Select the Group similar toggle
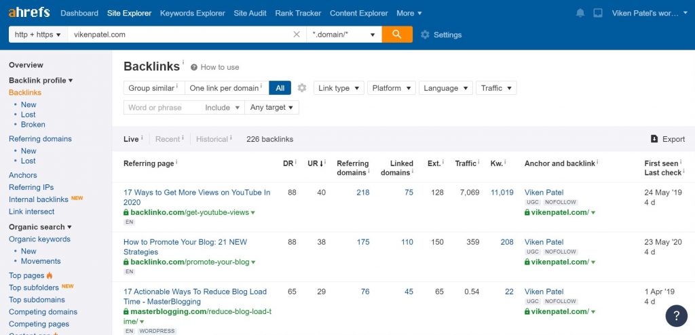 click(x=153, y=88)
